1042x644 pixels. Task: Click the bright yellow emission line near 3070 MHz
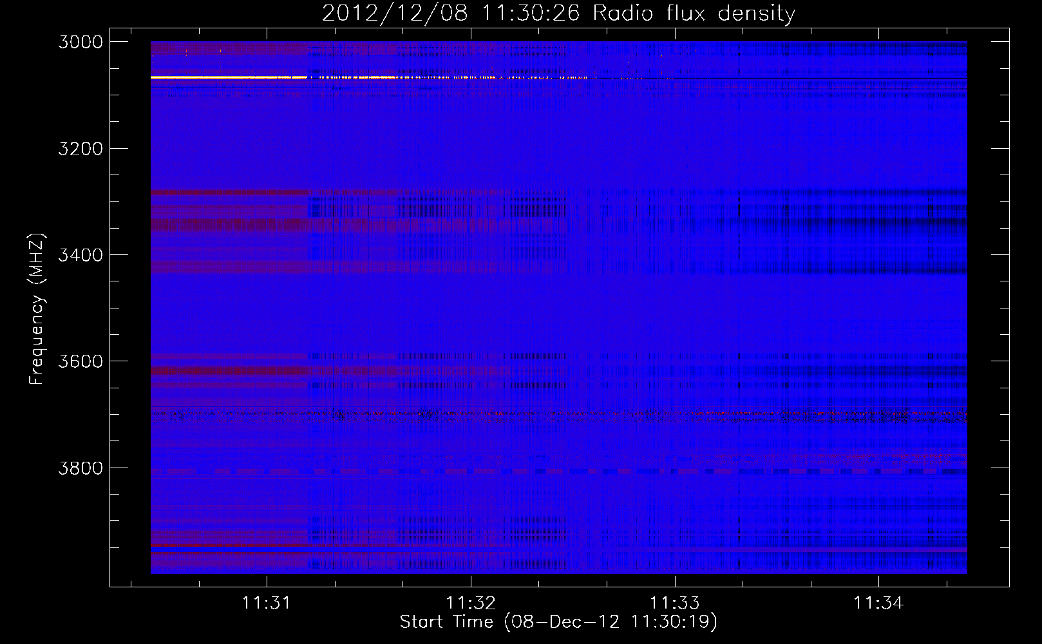pyautogui.click(x=229, y=77)
